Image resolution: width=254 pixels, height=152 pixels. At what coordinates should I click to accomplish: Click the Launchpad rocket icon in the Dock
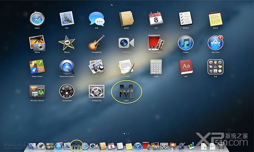pyautogui.click(x=41, y=146)
